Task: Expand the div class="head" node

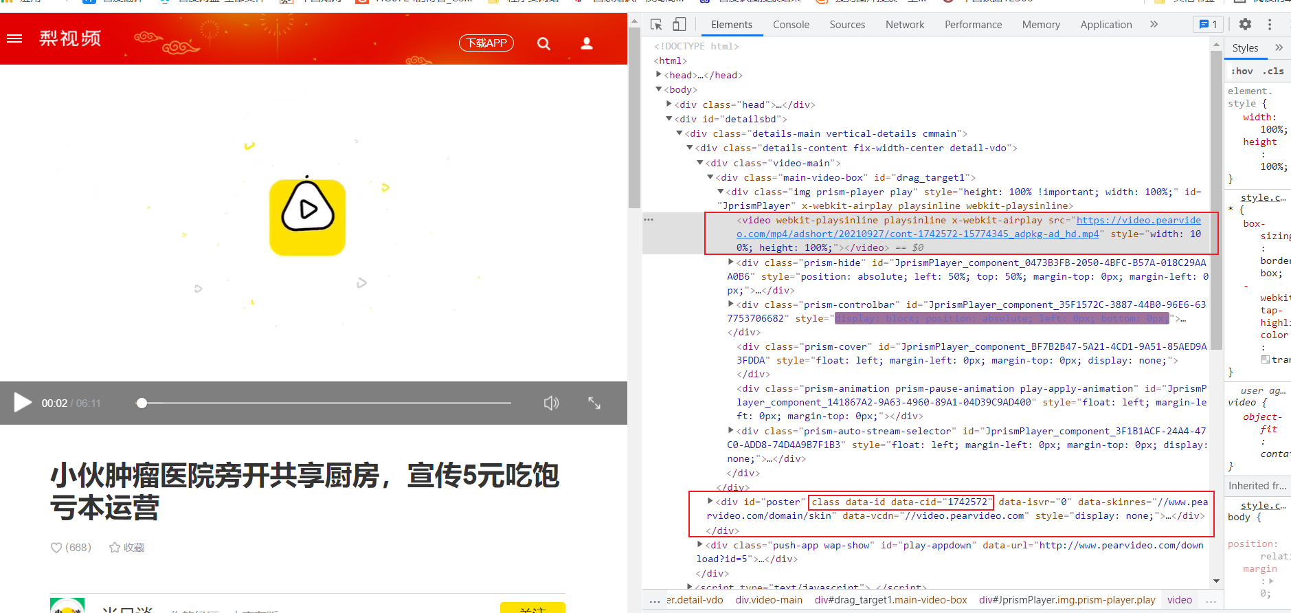Action: point(669,104)
